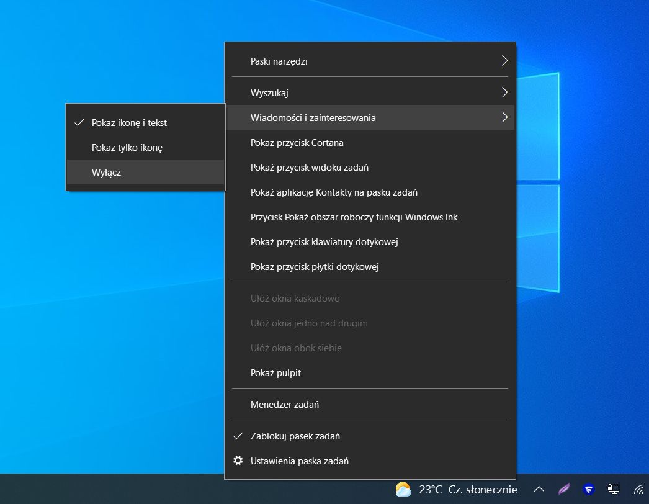Screen dimensions: 649x504
Task: Click Pokaż pulpit
Action: click(x=275, y=372)
